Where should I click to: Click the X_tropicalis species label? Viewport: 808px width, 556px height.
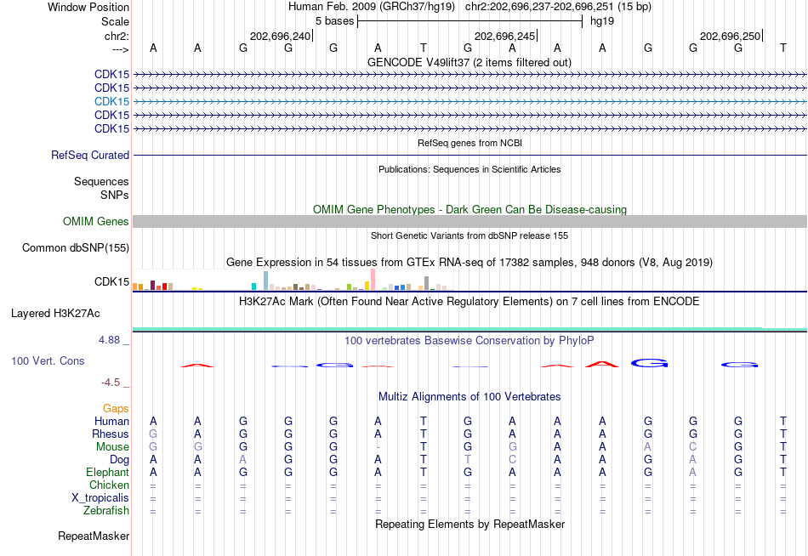100,498
